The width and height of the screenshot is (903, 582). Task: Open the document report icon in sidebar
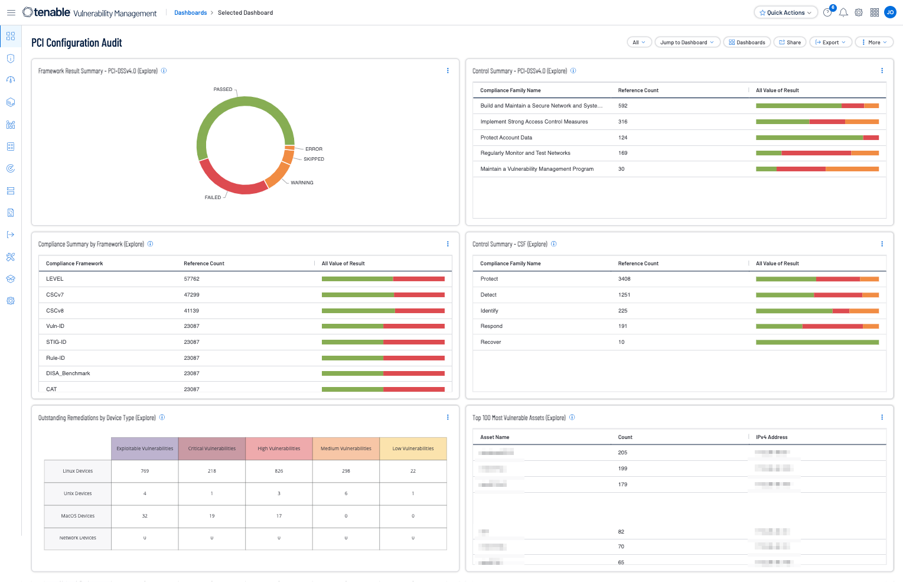pos(11,213)
